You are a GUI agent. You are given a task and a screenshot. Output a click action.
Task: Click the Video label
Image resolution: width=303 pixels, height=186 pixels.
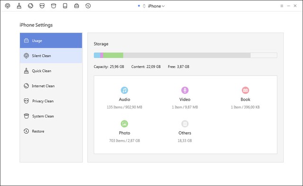[185, 100]
